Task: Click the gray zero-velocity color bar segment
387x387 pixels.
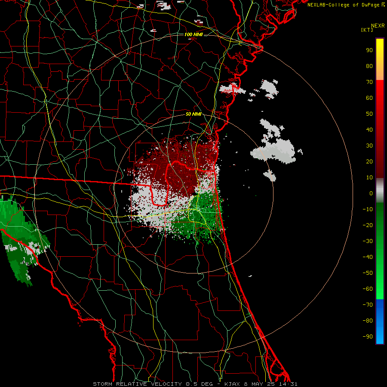Action: pos(380,190)
